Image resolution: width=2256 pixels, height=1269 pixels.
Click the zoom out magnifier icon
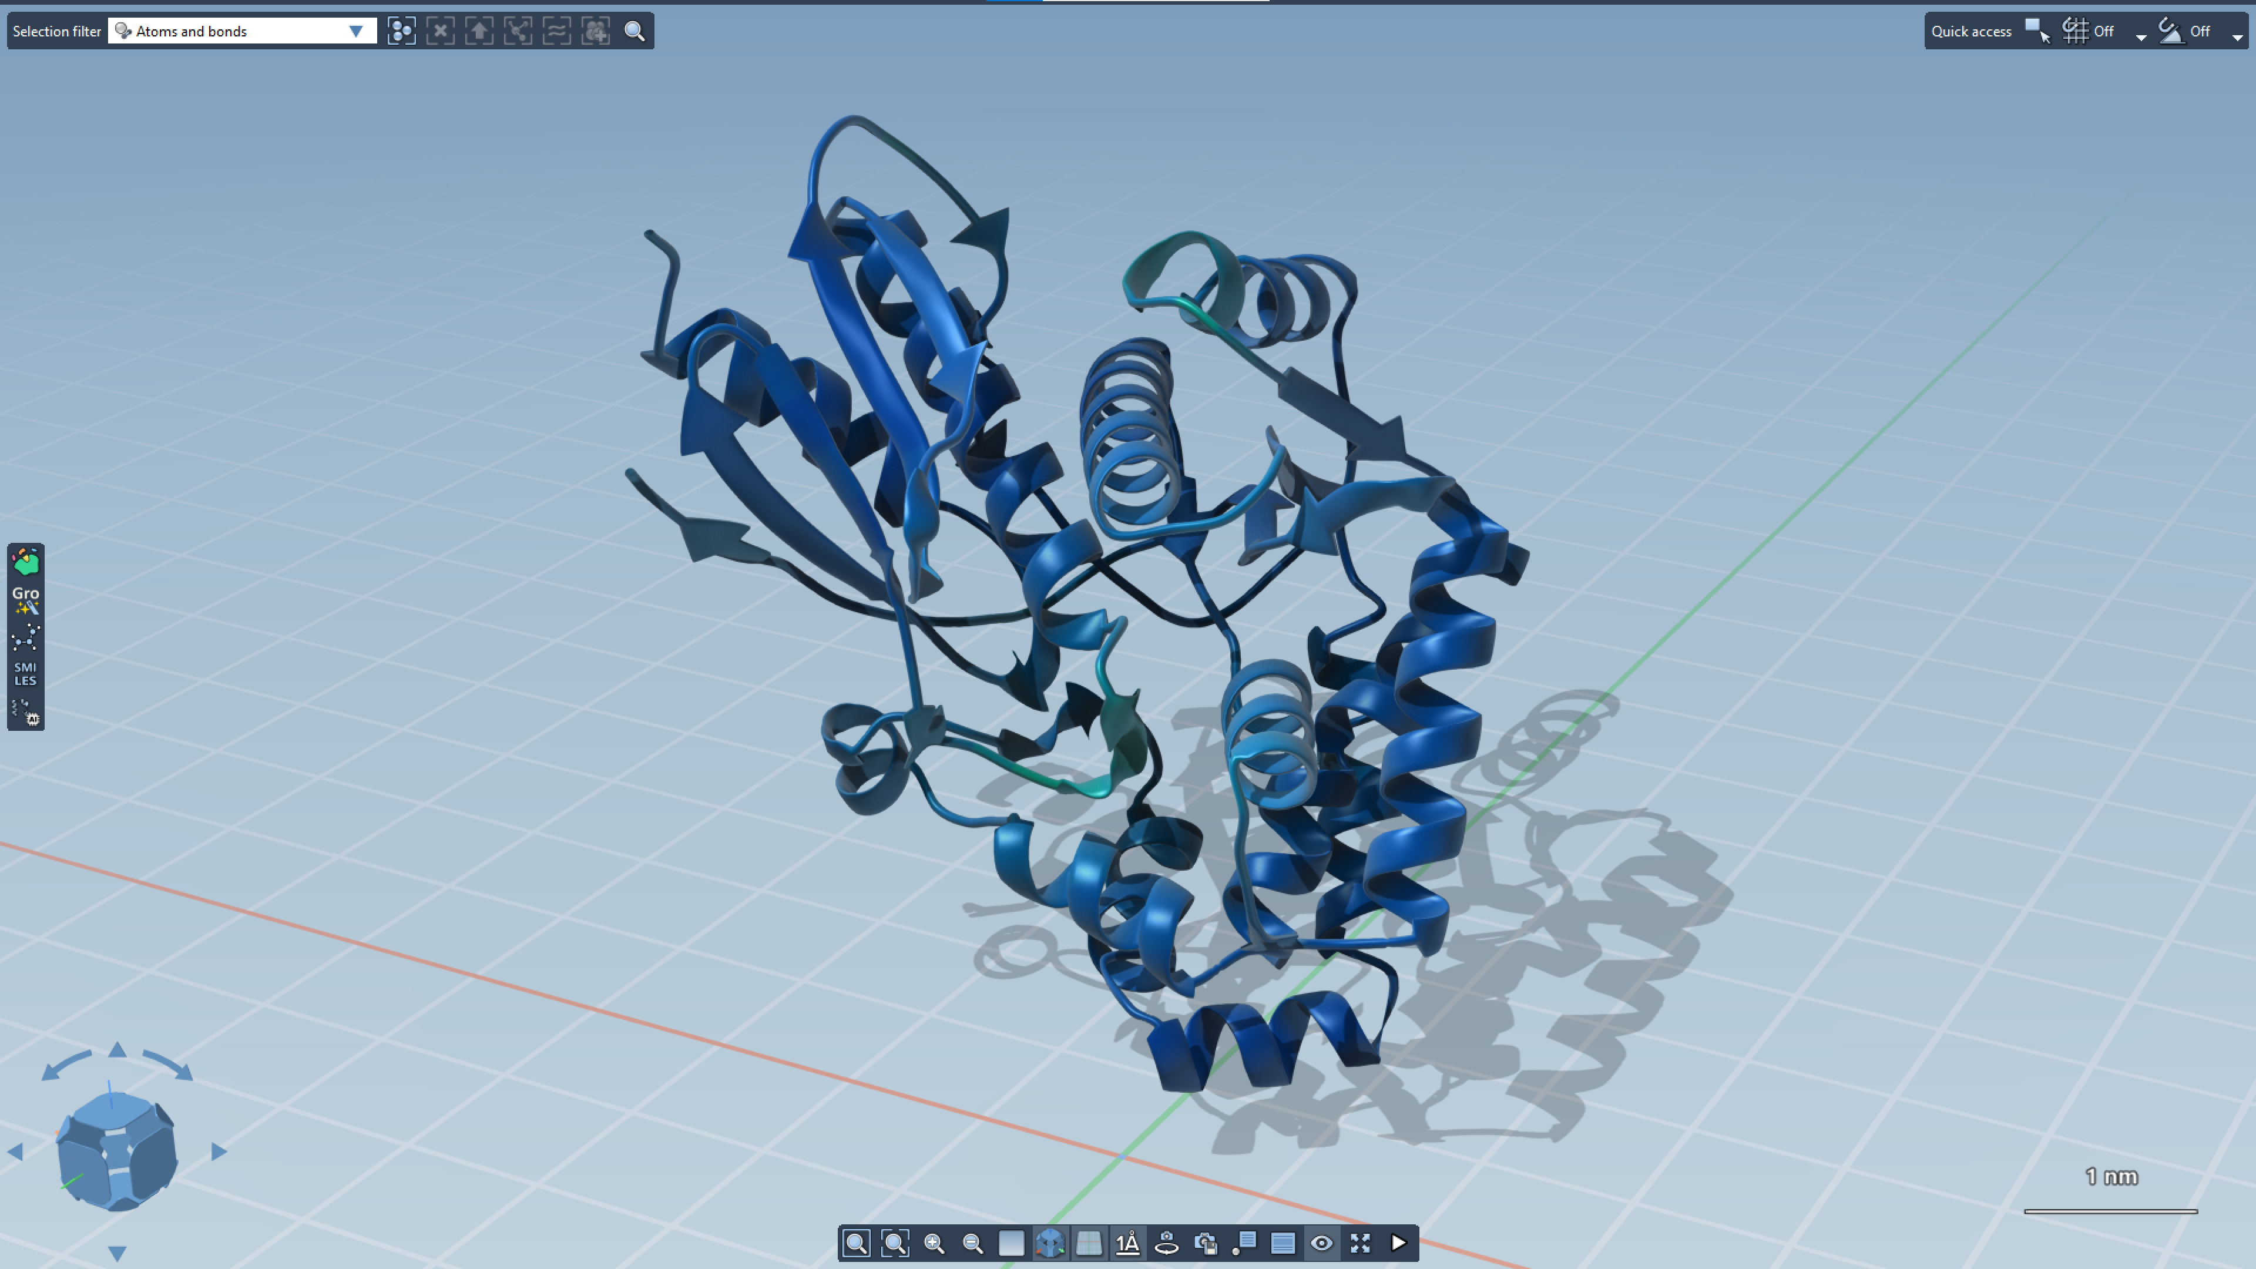972,1243
